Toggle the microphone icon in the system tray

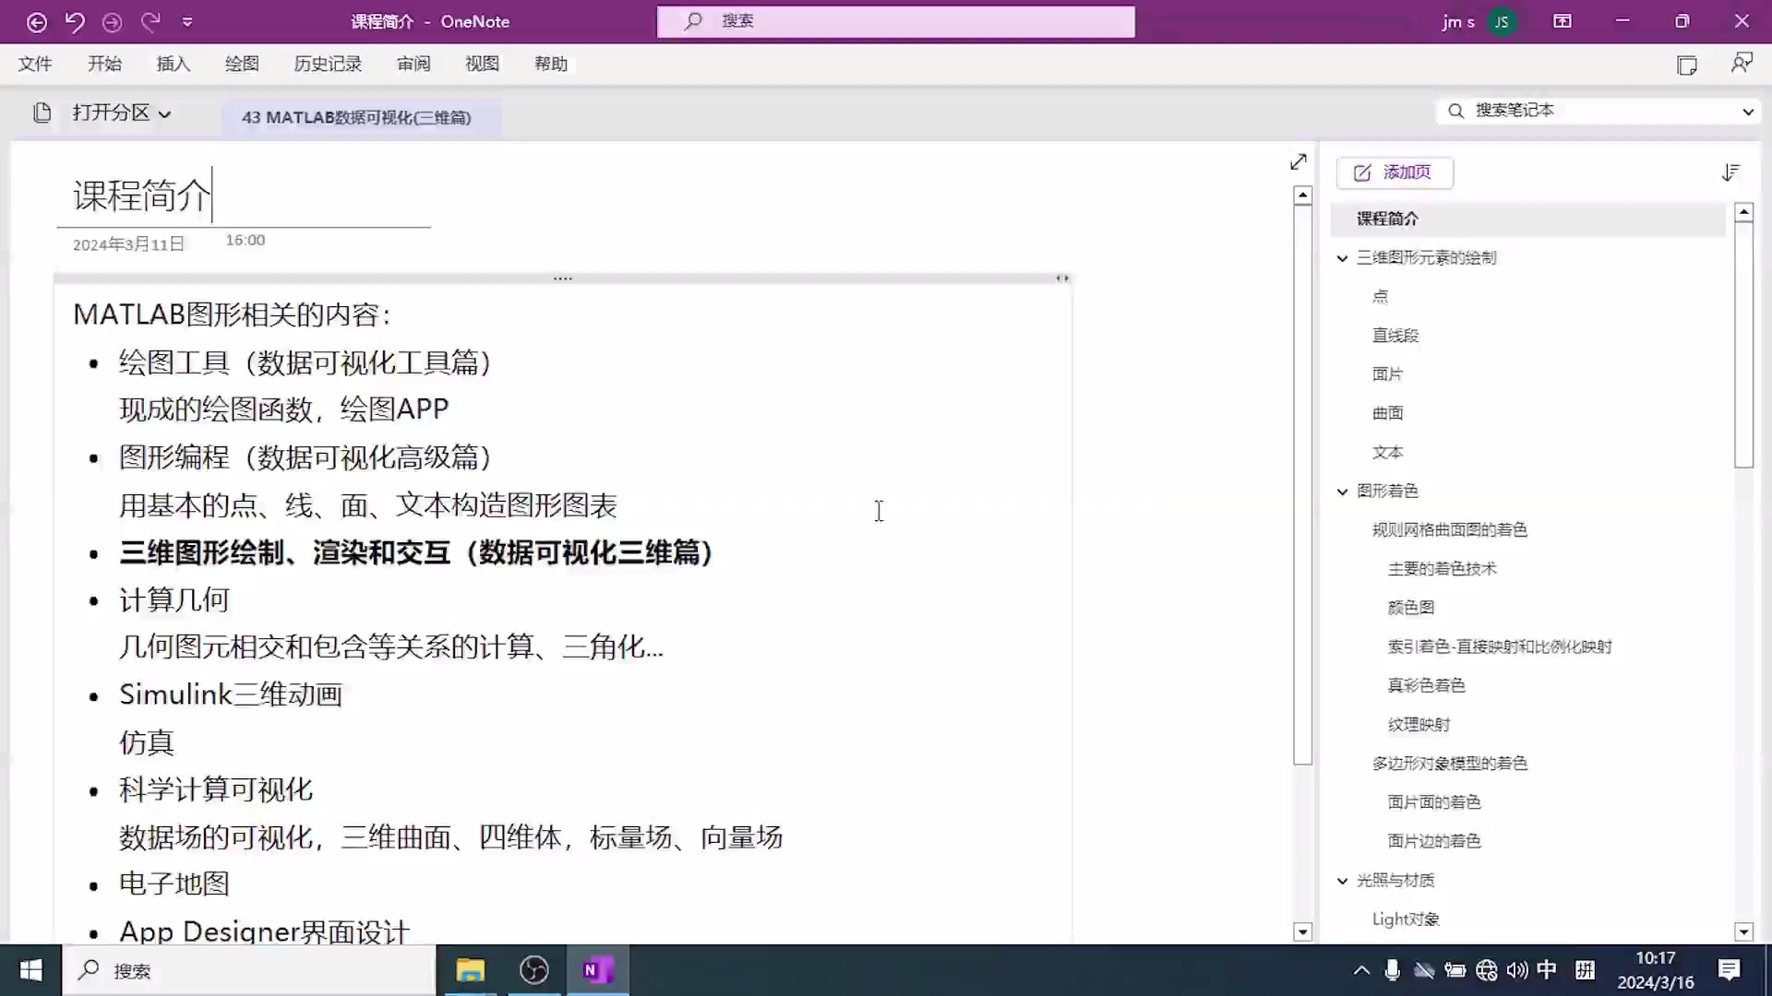tap(1394, 970)
